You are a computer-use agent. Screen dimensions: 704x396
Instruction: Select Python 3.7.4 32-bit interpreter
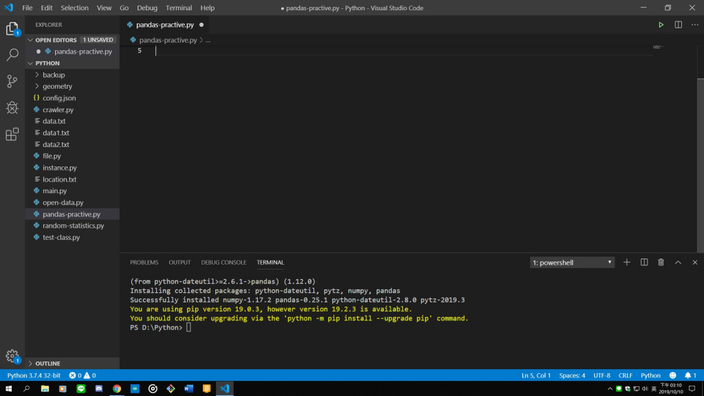pos(34,375)
